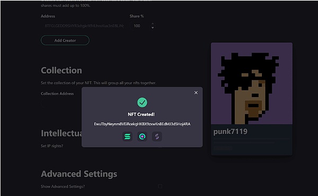Viewport: 318px width, 196px height.
Task: Click the Add Creator button
Action: 65,40
